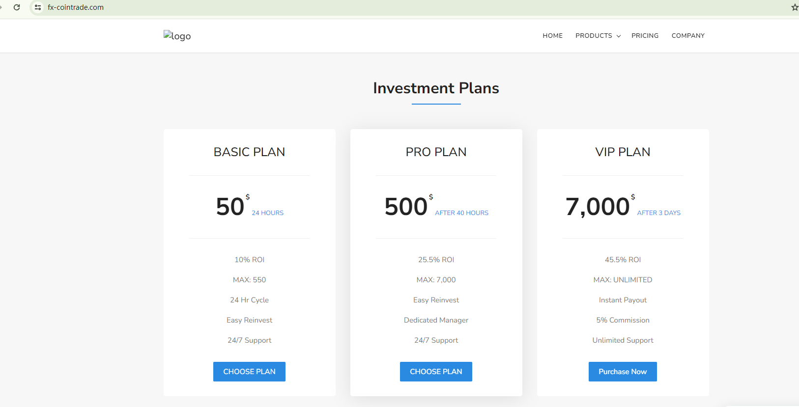Open the site information icon in address bar
Screen dimensions: 799x407
(x=38, y=7)
